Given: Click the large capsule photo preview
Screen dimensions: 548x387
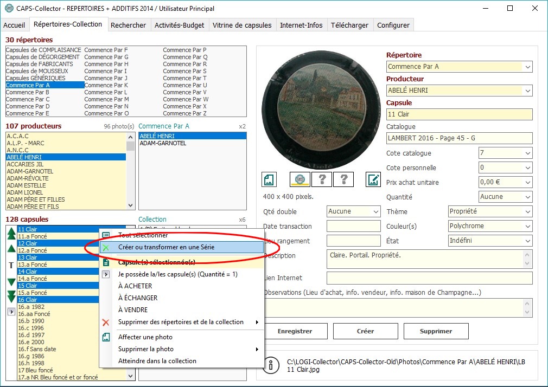Looking at the screenshot, I should [321, 110].
